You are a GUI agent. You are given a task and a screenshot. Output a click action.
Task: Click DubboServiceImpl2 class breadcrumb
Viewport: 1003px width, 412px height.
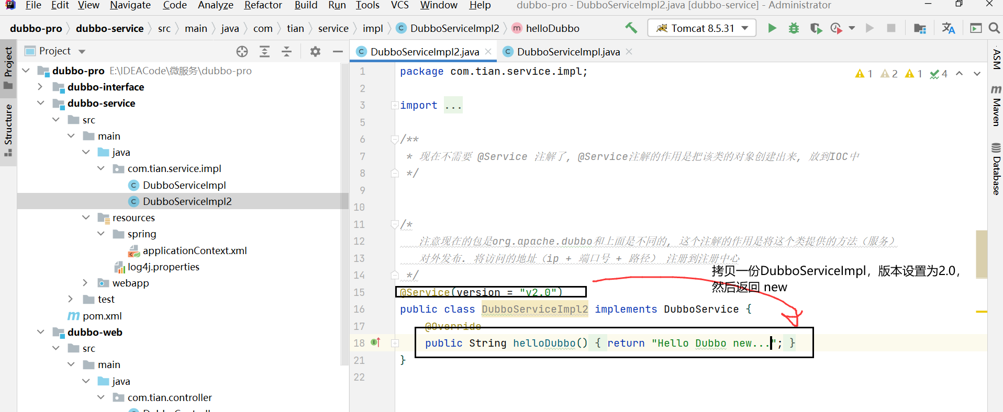pyautogui.click(x=454, y=28)
